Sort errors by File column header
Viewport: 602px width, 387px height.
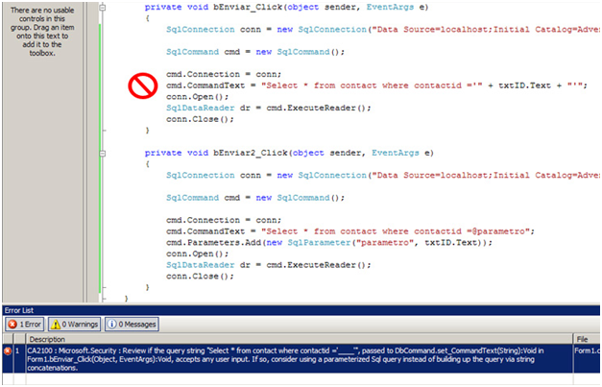click(587, 339)
